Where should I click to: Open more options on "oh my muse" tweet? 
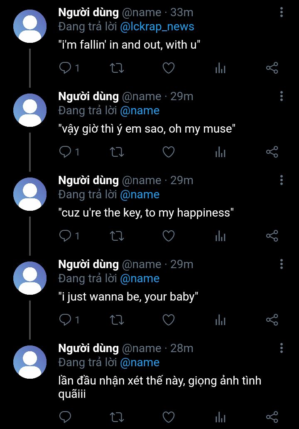click(282, 96)
